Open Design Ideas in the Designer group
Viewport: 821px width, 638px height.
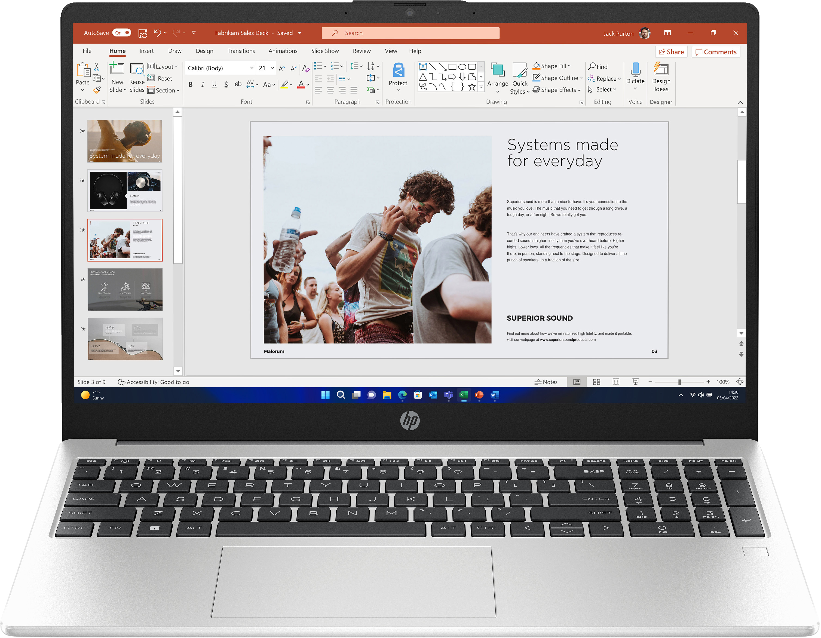661,77
